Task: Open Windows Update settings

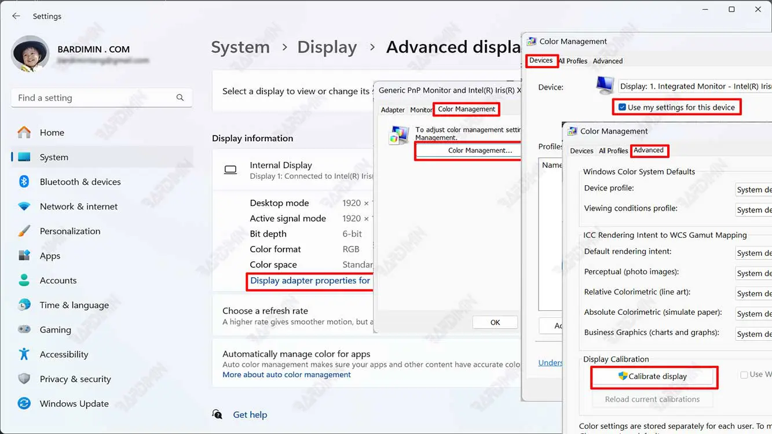Action: tap(101, 404)
